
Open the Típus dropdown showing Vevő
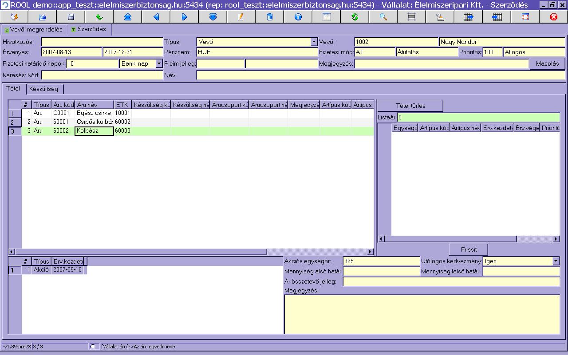[x=314, y=42]
